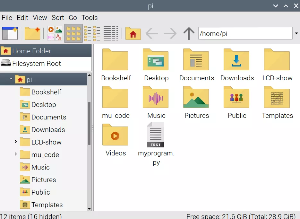Click the New Window toolbar icon
The width and height of the screenshot is (300, 219).
pos(10,33)
